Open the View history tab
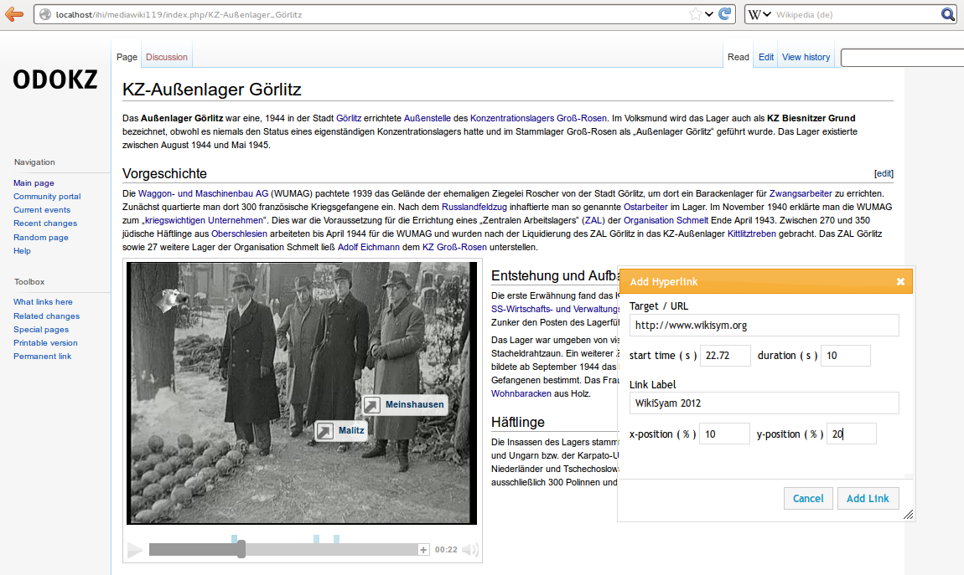This screenshot has height=575, width=964. pos(806,57)
